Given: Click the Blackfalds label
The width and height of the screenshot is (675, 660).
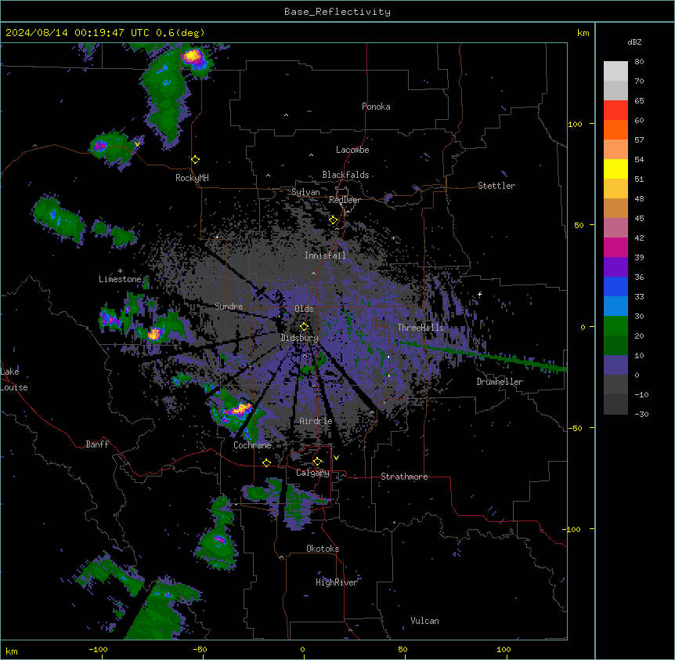Looking at the screenshot, I should click(x=345, y=175).
